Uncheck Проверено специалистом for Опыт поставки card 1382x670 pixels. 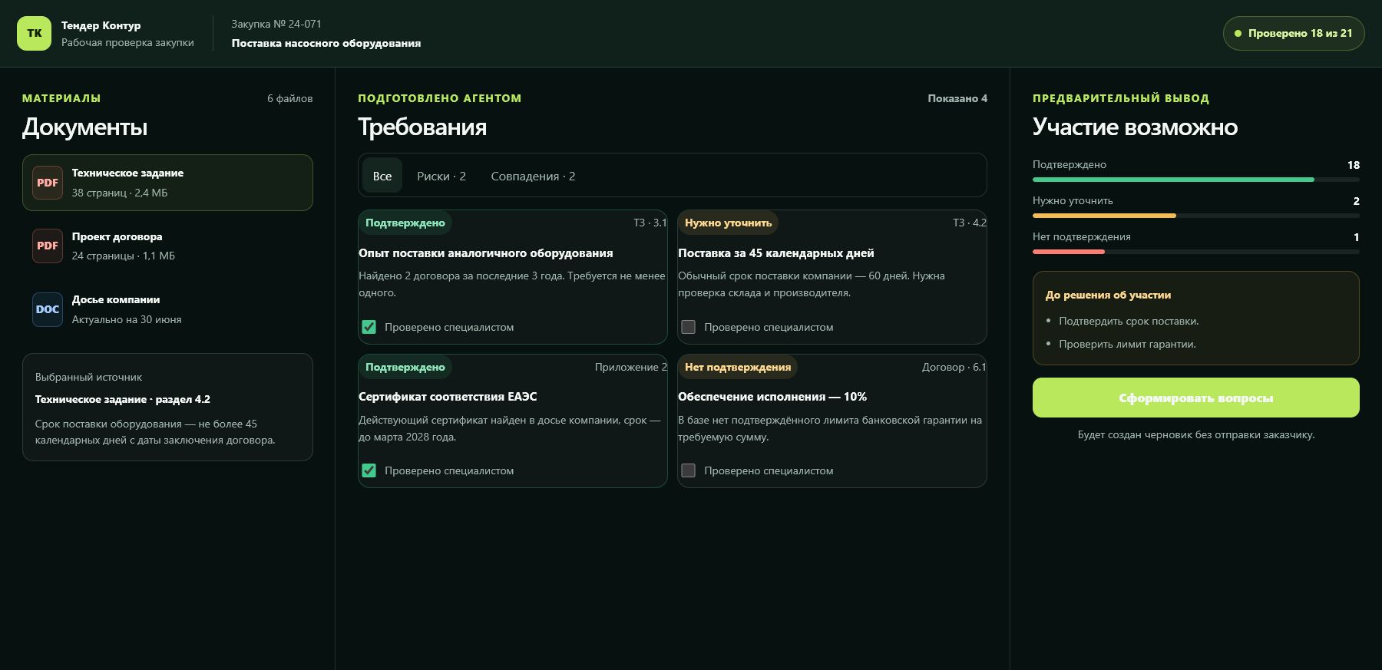pos(369,327)
